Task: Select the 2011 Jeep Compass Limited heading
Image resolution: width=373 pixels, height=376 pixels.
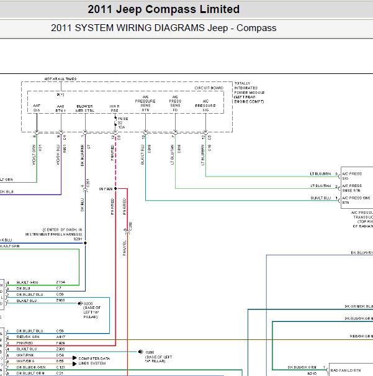Action: pos(163,9)
